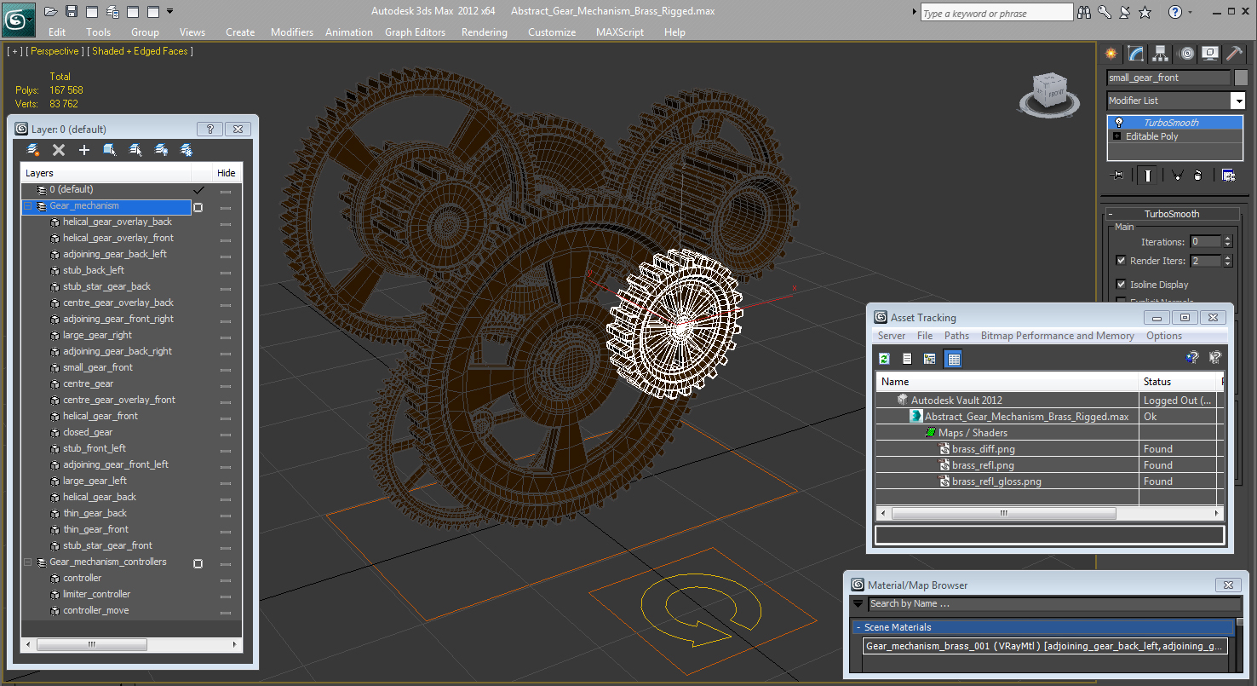This screenshot has height=686, width=1257.
Task: Toggle Show End Result icon
Action: coord(1148,175)
